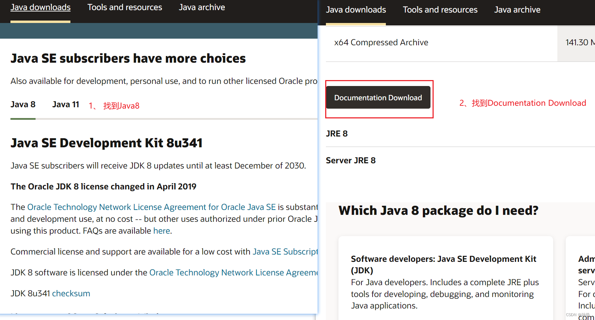This screenshot has width=595, height=320.
Task: Click 'Which Java 8 package do I need?' heading
Action: tap(438, 211)
